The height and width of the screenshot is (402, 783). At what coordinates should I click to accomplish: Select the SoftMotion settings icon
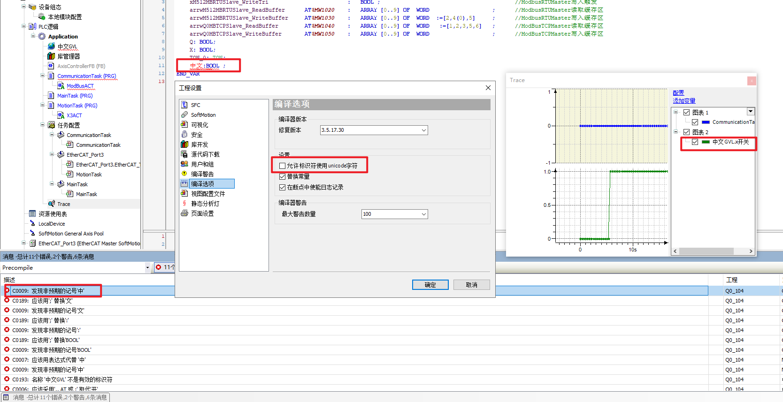tap(184, 115)
